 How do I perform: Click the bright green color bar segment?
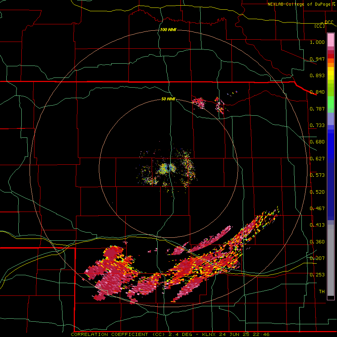(x=331, y=102)
